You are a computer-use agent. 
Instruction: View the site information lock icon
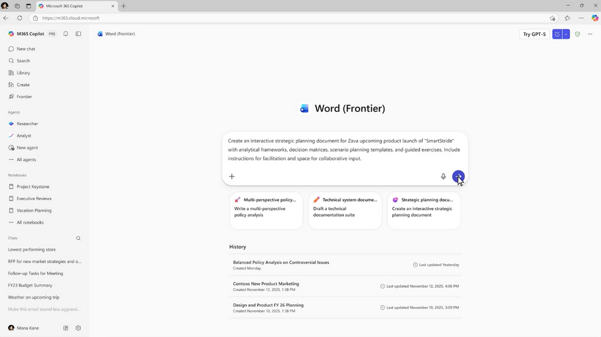[35, 18]
